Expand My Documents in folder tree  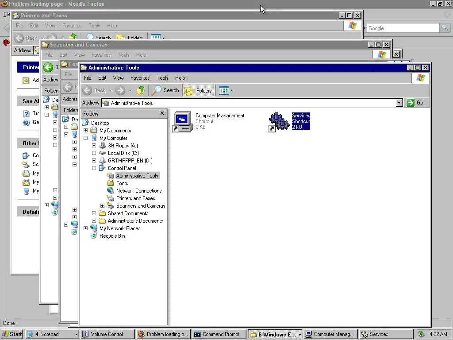point(85,131)
